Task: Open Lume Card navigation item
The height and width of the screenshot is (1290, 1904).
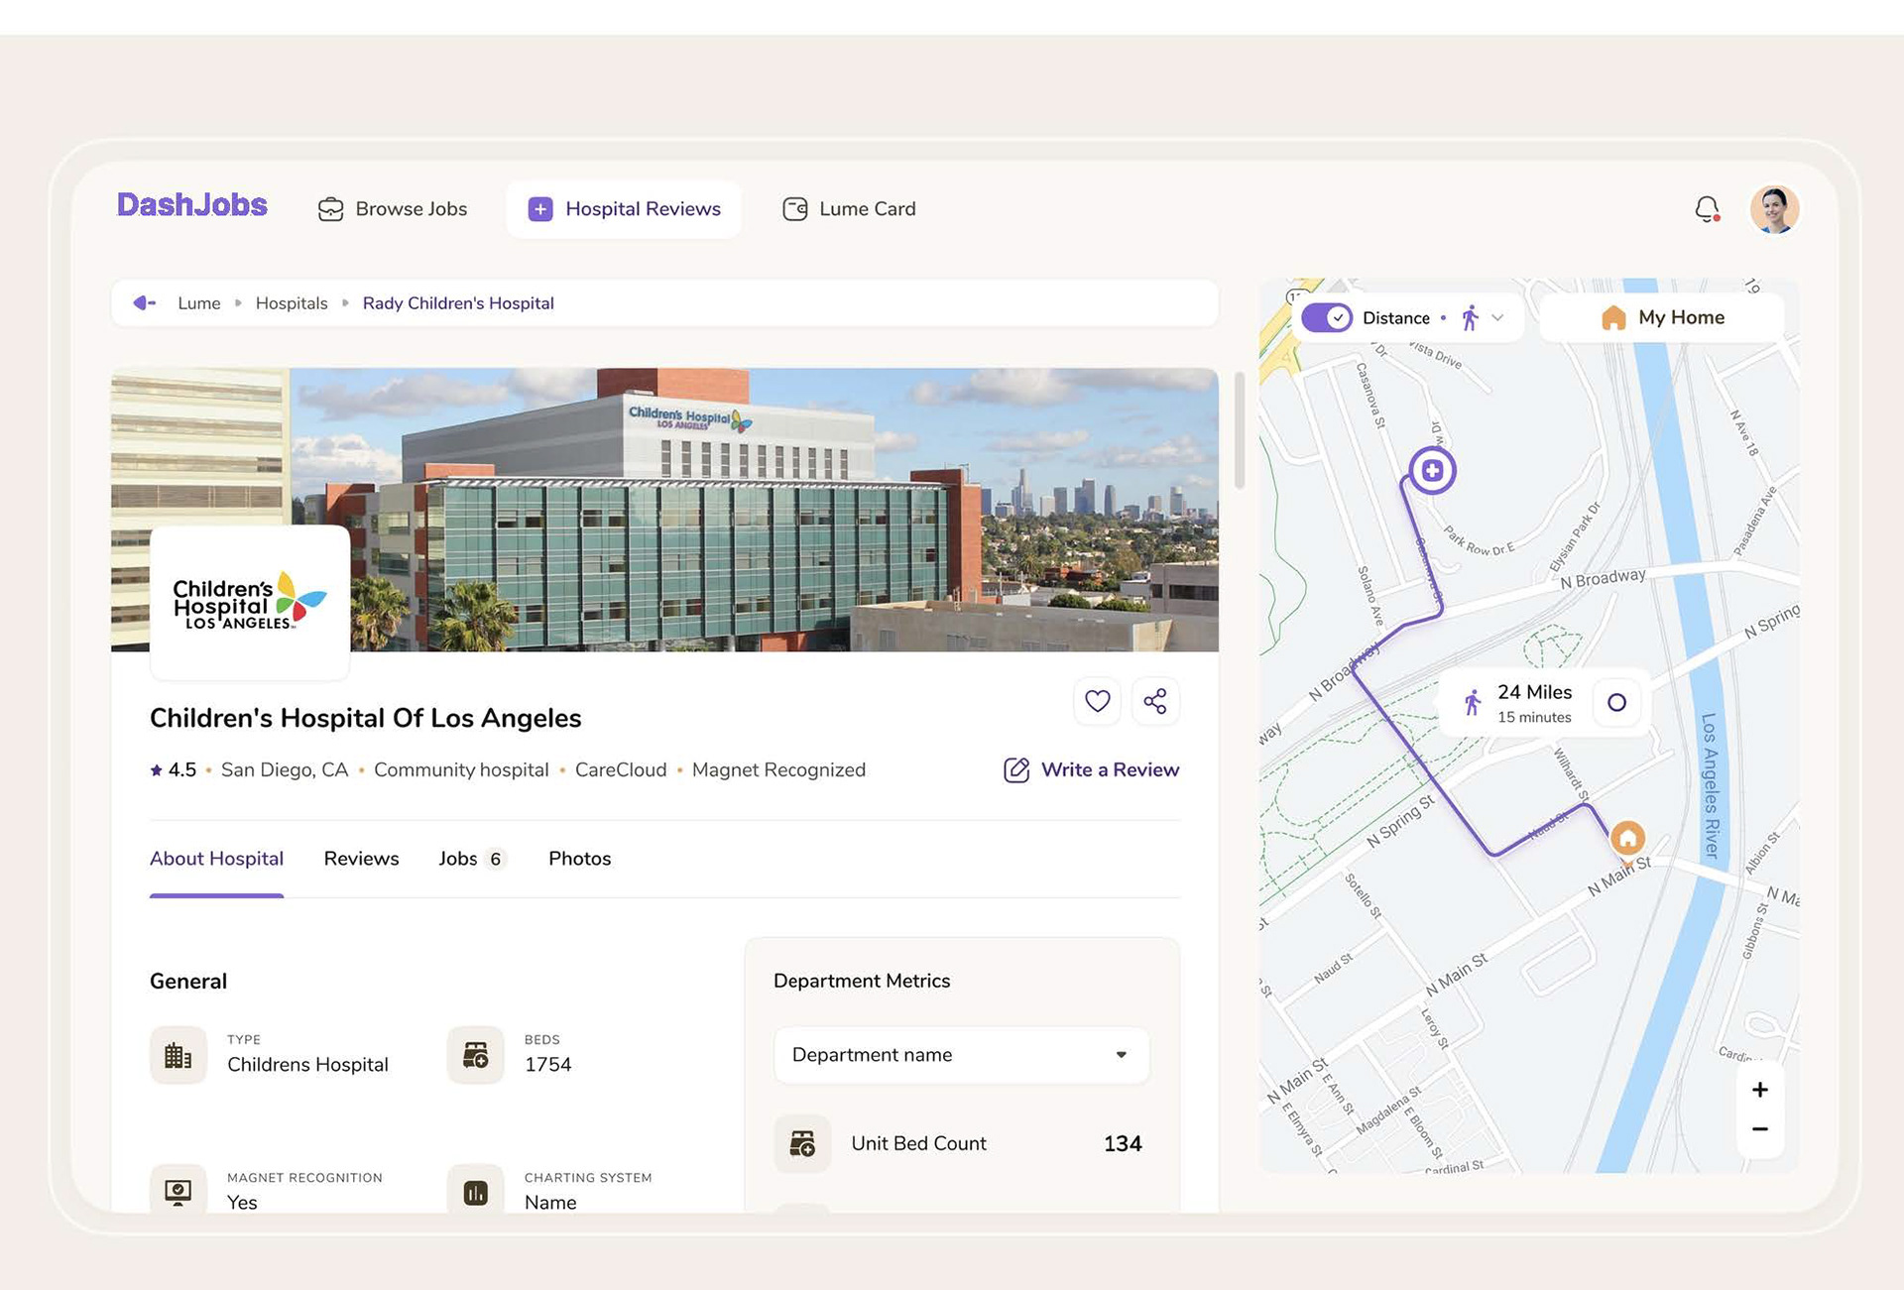Action: click(850, 209)
